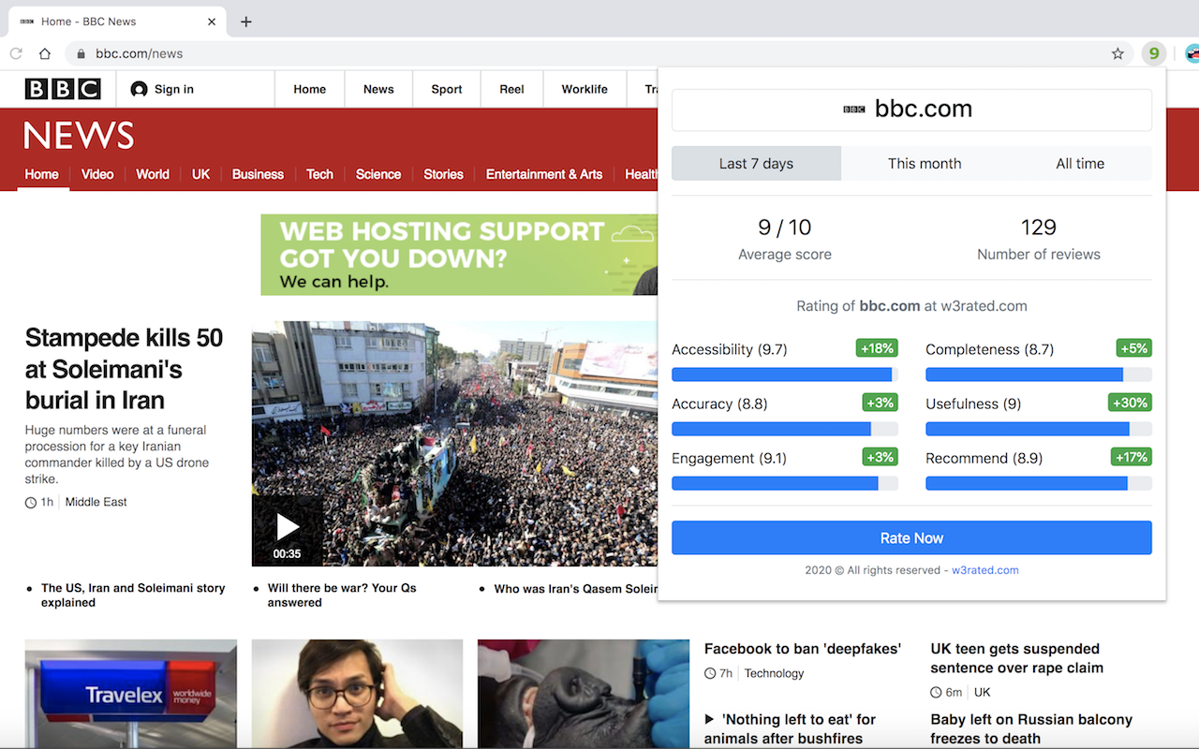Open the Tech news category
The height and width of the screenshot is (749, 1199).
pyautogui.click(x=319, y=174)
